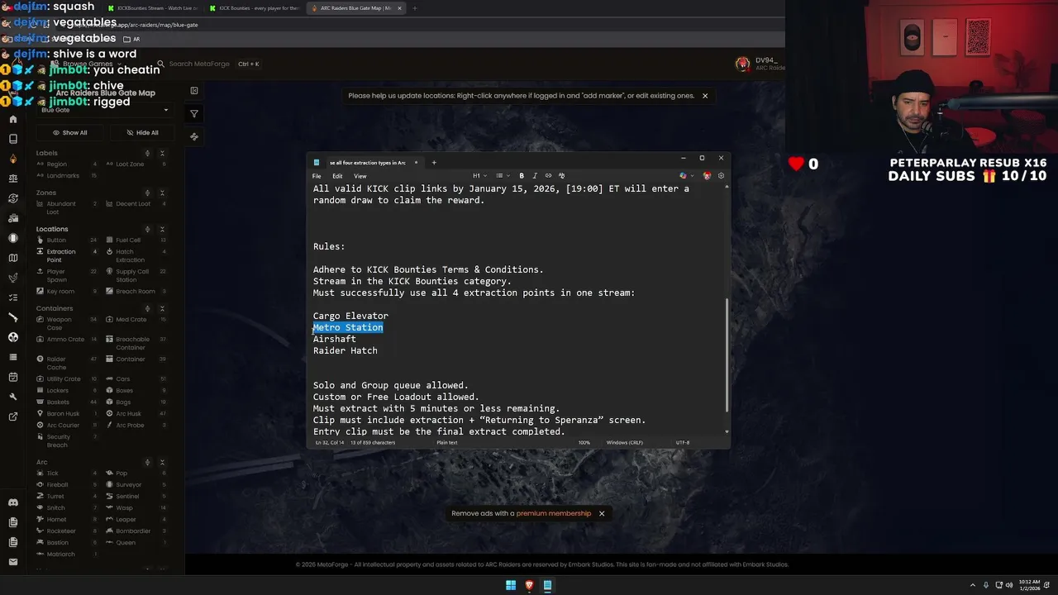The height and width of the screenshot is (595, 1058).
Task: Open the list style dropdown in Notepad
Action: (x=502, y=176)
